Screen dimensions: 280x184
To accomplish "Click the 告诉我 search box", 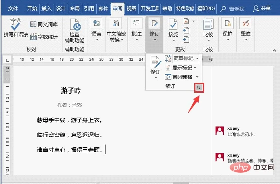I will pos(232,9).
